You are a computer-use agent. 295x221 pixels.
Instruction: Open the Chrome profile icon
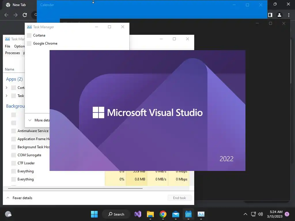pos(279,15)
